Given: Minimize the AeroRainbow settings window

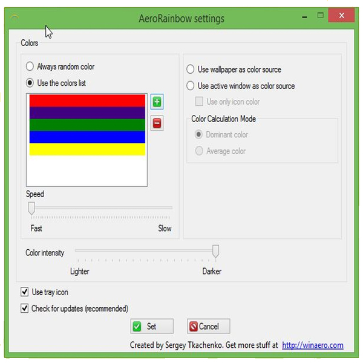Looking at the screenshot, I should point(305,17).
